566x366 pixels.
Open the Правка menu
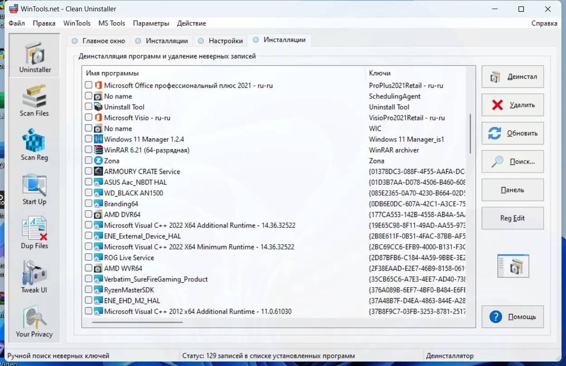point(44,23)
